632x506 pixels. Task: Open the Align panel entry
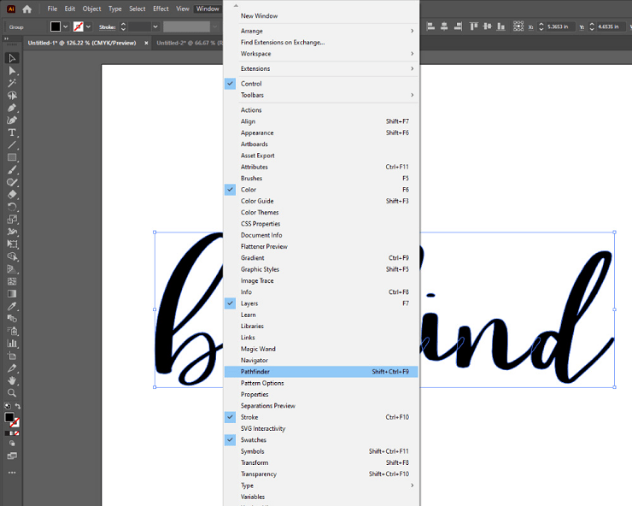(321, 121)
